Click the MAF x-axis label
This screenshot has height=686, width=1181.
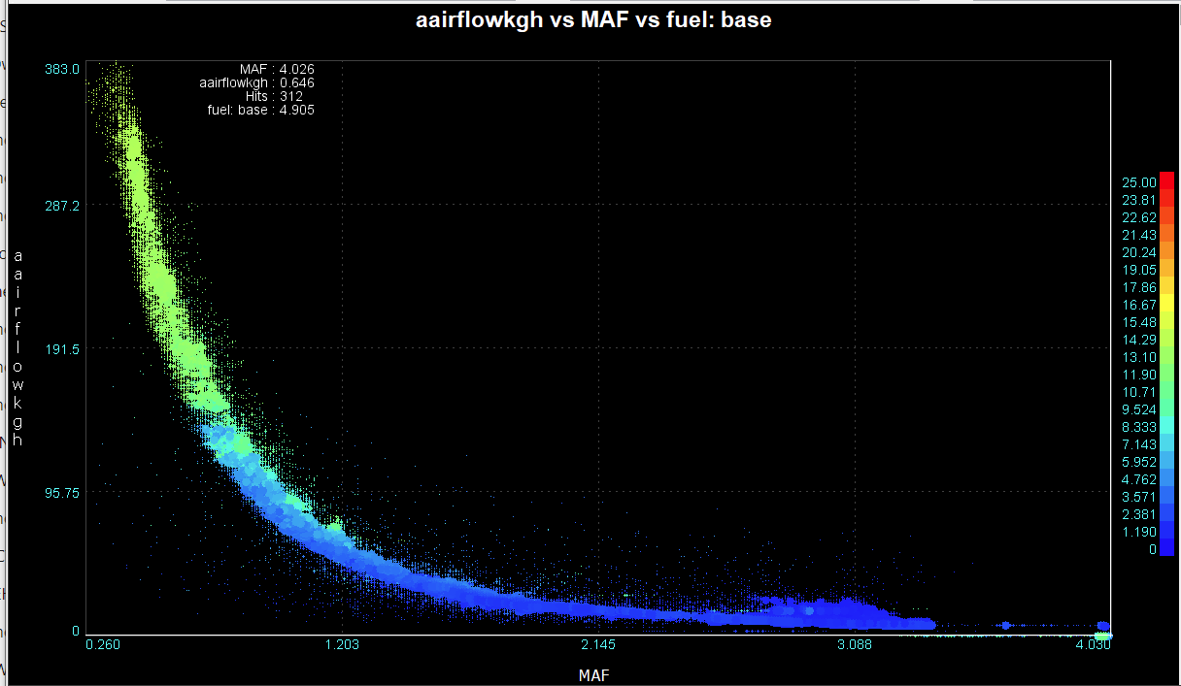click(594, 673)
